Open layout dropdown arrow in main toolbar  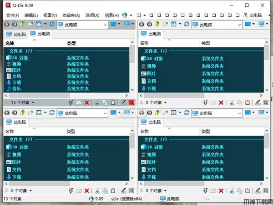coord(145,15)
